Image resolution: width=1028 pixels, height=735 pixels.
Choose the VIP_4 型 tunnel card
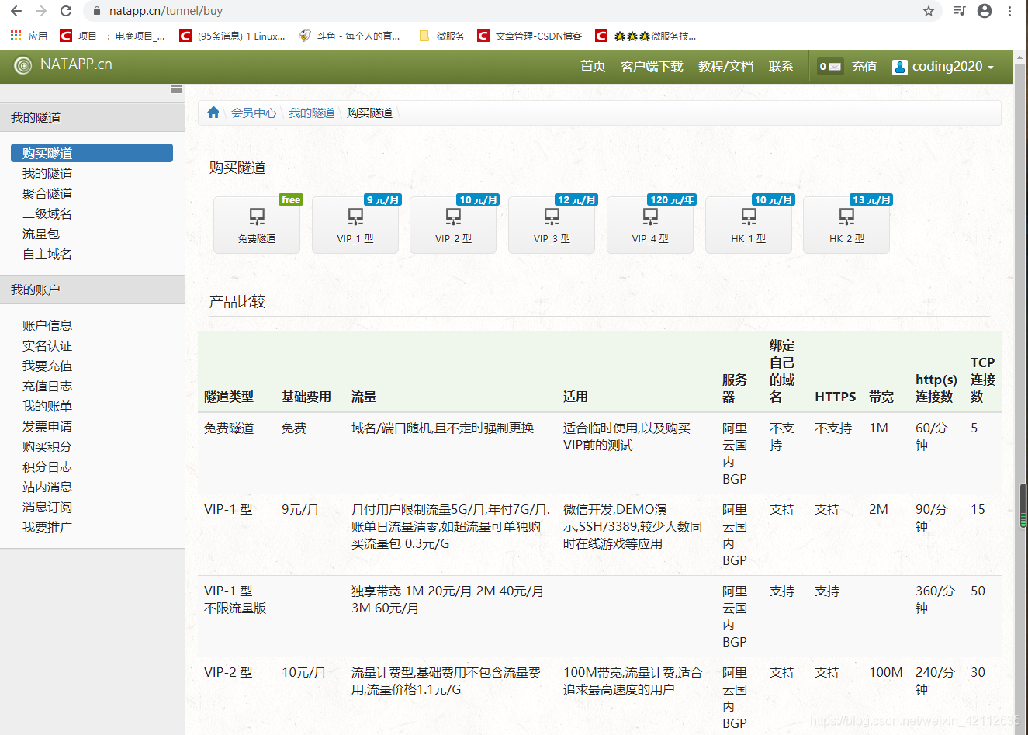(x=650, y=224)
